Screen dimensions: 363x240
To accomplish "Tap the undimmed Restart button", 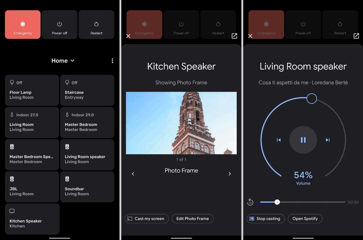I will [96, 24].
